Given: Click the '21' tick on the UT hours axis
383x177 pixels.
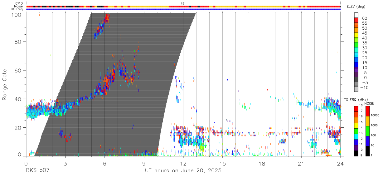Looking at the screenshot, I should tap(301, 163).
